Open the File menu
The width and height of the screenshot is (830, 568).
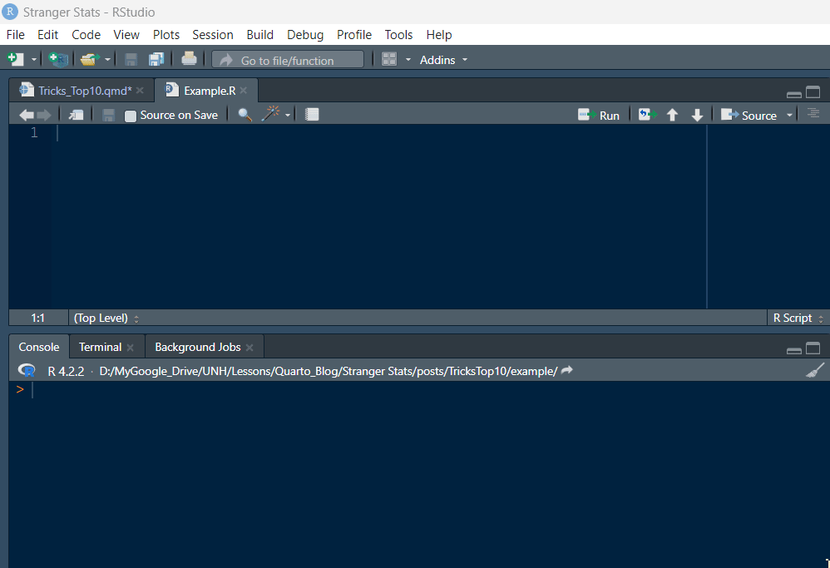tap(15, 35)
